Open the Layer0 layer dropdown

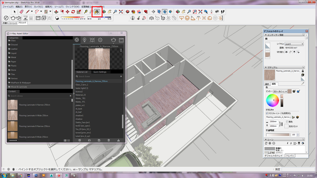pos(294,44)
